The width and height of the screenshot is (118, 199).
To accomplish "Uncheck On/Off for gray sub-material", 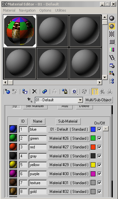I will click(99, 156).
